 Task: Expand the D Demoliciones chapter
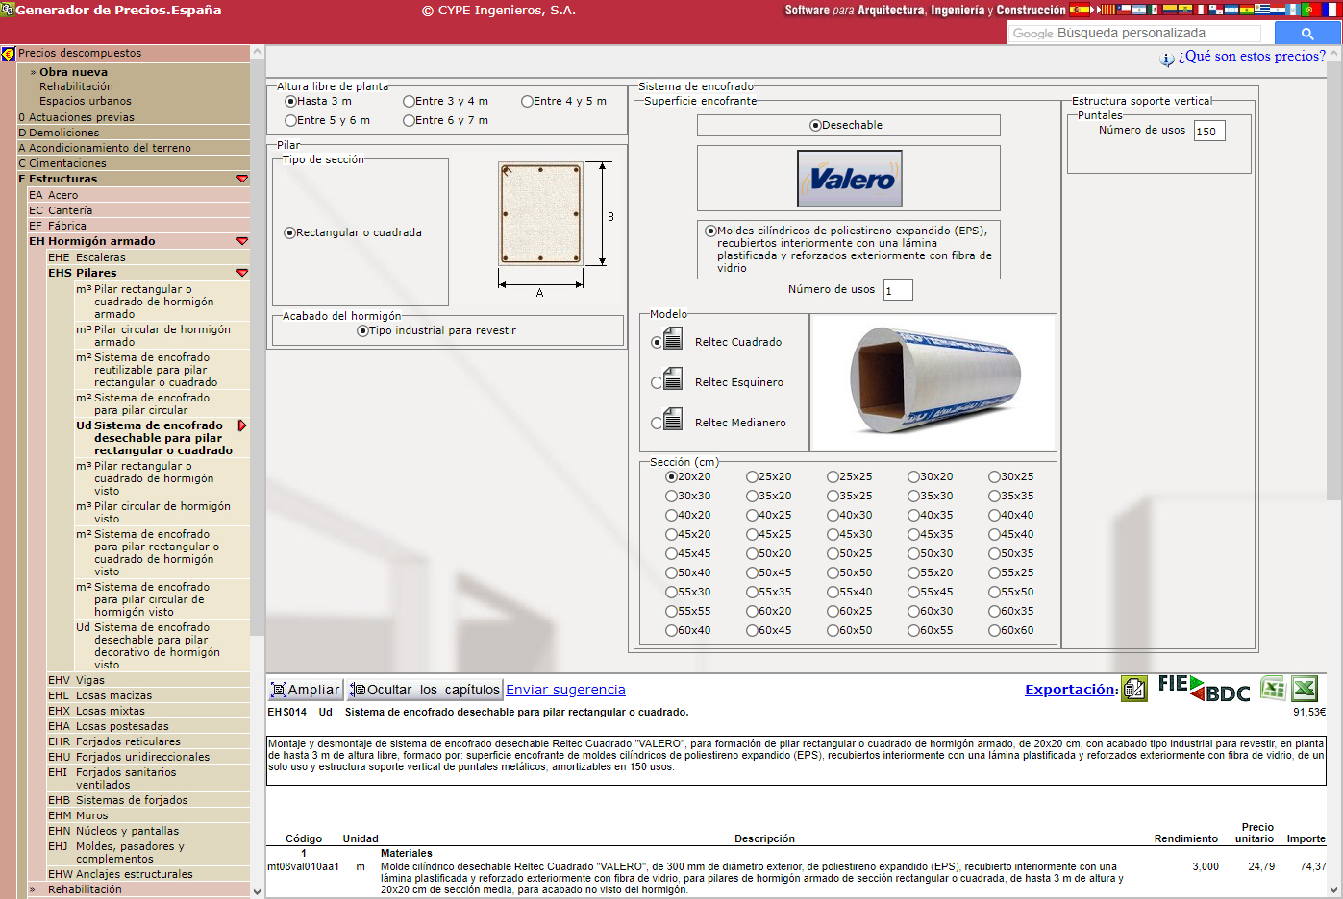click(x=133, y=133)
